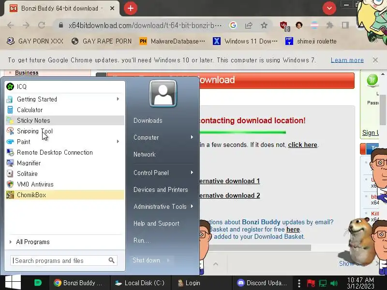
Task: Dismiss the Chrome update notification bar
Action: [x=375, y=60]
